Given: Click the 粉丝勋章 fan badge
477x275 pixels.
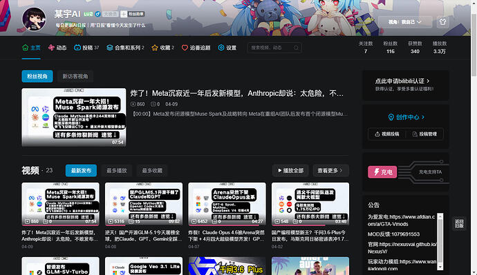Looking at the screenshot, I should pyautogui.click(x=132, y=14).
